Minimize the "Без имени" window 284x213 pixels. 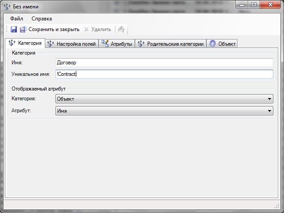[242, 5]
